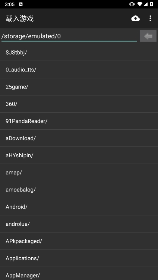Select the 25game/ directory
Screen dimensions: 158x280
pyautogui.click(x=79, y=87)
